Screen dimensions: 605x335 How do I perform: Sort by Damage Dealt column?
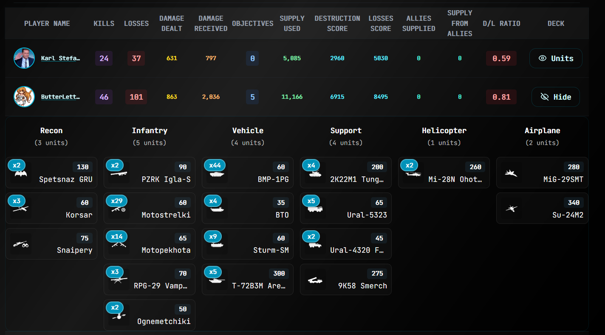point(172,23)
